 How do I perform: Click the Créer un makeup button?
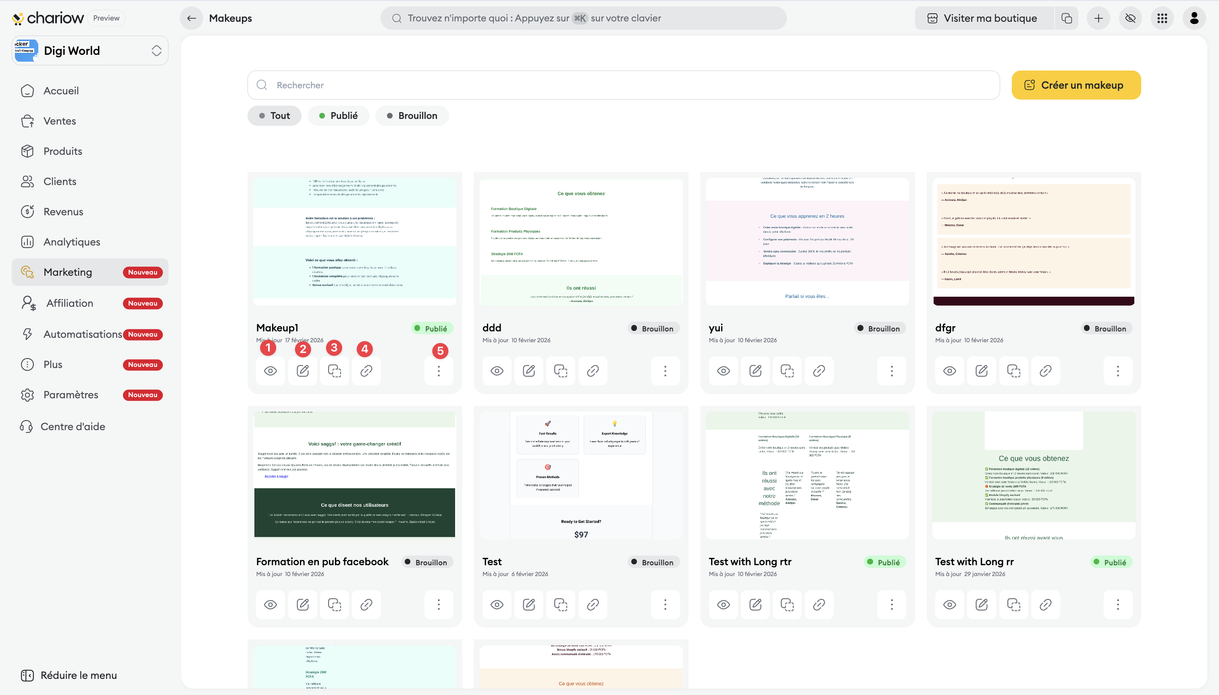(1076, 85)
